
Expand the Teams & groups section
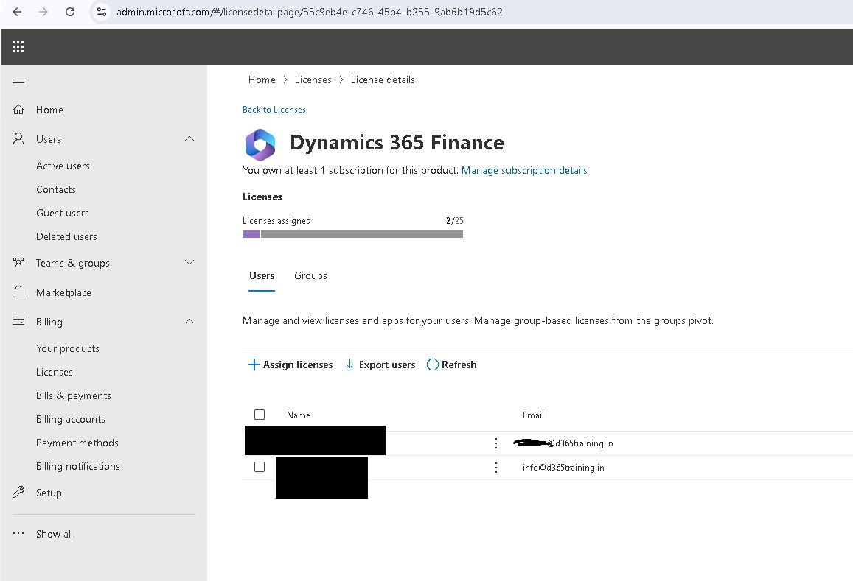click(189, 263)
